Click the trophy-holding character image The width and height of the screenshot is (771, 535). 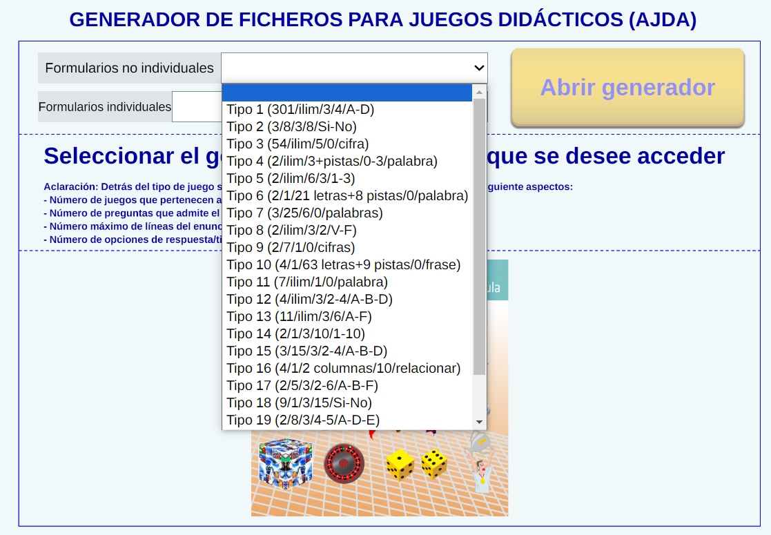[x=480, y=463]
